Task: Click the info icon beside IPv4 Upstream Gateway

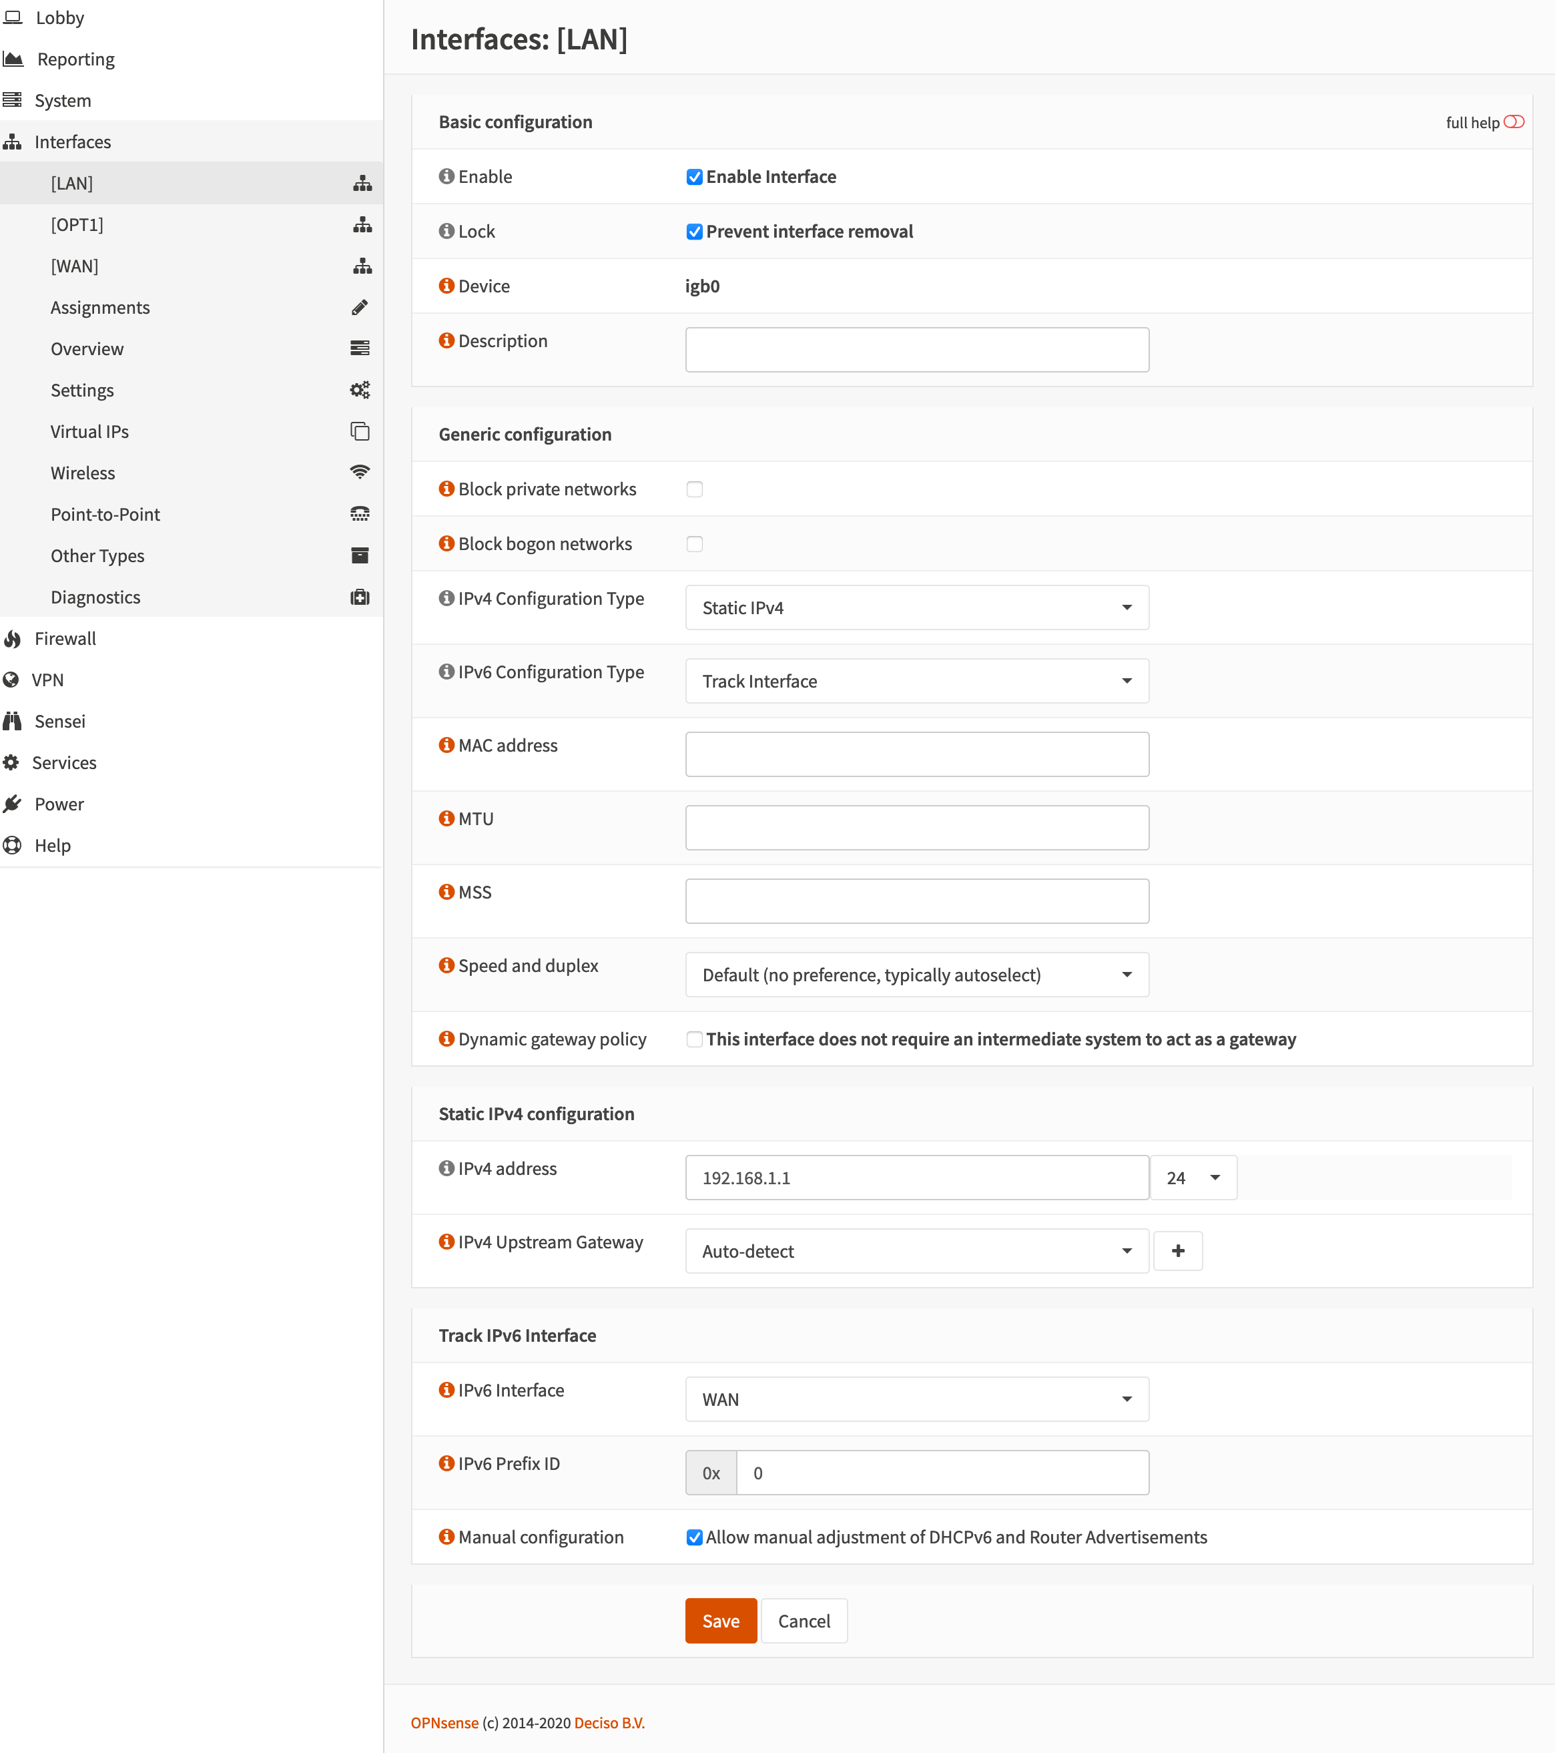Action: (x=446, y=1242)
